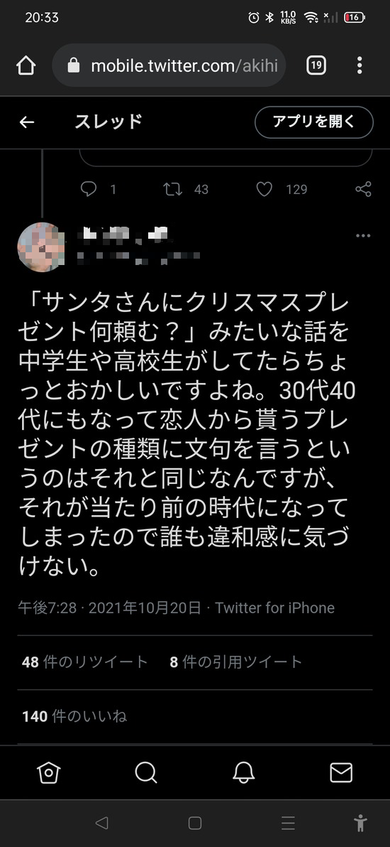Go back using the thread back arrow
Screen dimensions: 390x847
[27, 122]
